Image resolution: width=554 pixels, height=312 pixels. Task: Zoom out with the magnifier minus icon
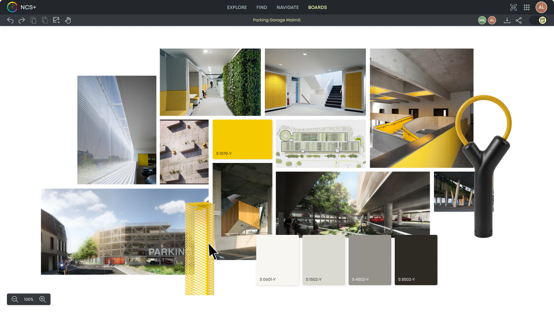15,299
